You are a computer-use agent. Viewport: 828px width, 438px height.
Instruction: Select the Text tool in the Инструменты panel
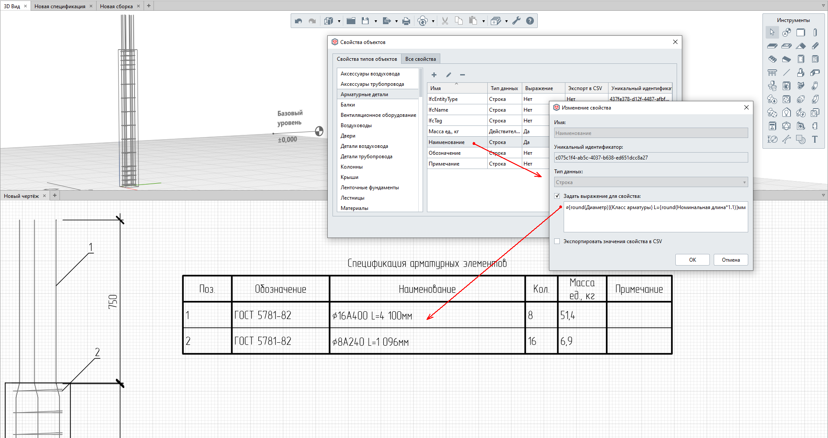point(815,139)
